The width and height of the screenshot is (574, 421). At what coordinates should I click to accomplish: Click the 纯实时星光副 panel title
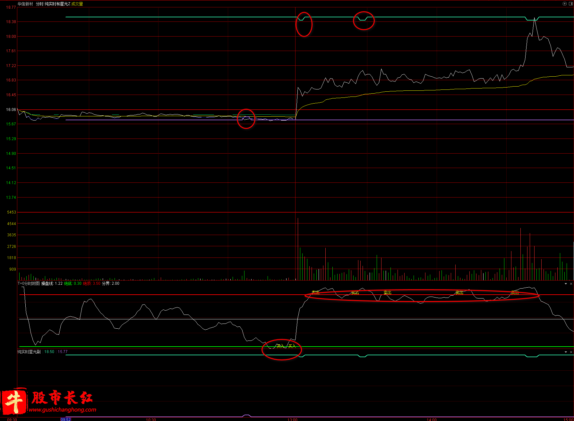(29, 352)
